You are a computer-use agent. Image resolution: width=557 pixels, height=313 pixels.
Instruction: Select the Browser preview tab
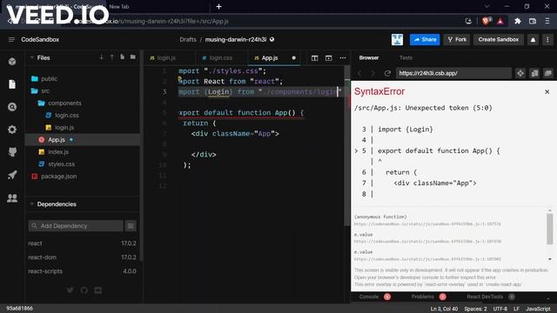pos(369,57)
